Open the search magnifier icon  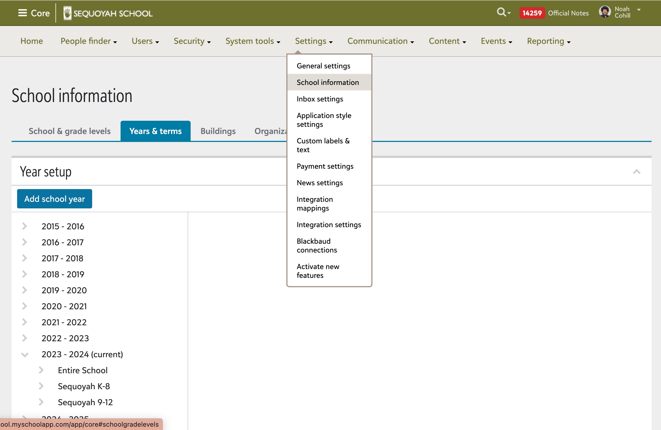501,12
